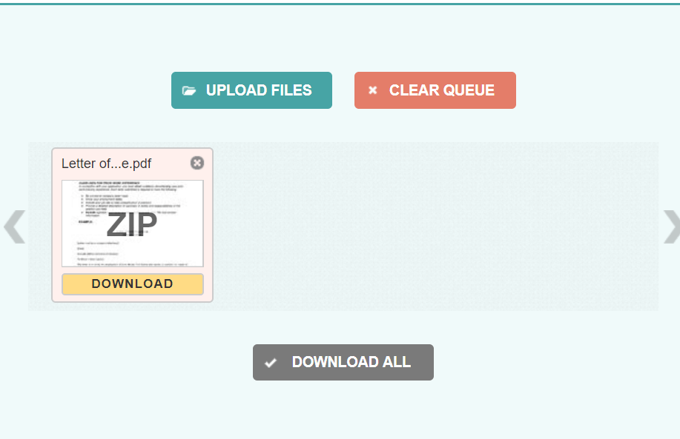Click the × icon inside Clear Queue
The width and height of the screenshot is (680, 439).
(x=372, y=90)
